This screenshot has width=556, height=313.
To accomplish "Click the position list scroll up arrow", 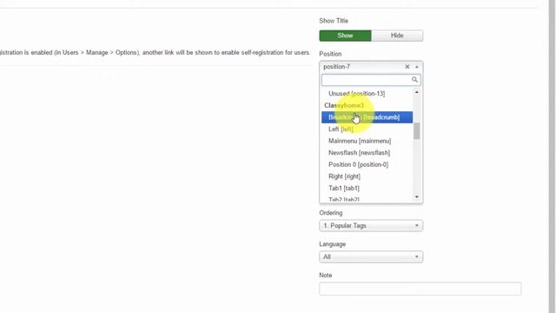I will (x=417, y=92).
